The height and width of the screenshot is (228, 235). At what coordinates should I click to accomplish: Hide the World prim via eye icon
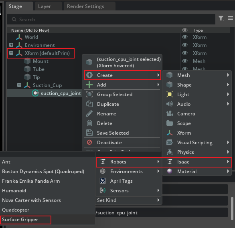tap(185, 37)
